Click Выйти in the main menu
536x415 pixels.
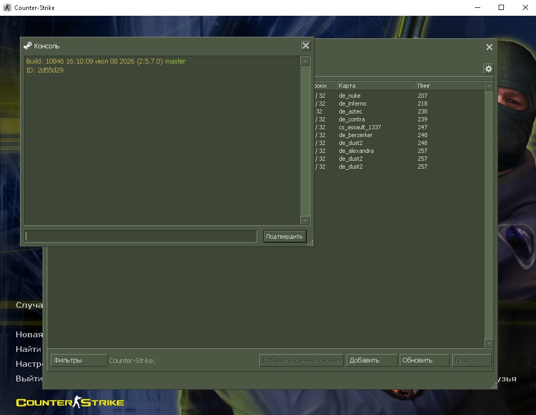(x=29, y=378)
